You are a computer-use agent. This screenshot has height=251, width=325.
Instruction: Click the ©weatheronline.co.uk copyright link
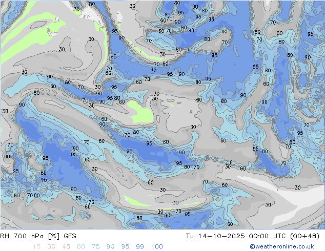282,246
